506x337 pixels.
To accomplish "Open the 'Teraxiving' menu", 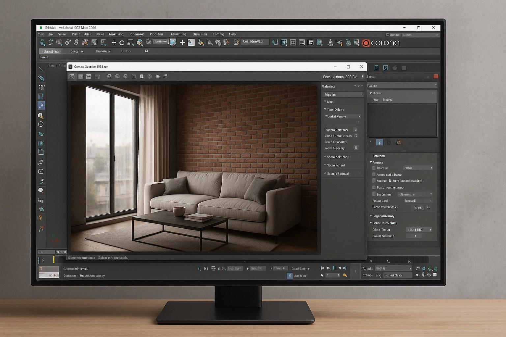I will 116,34.
